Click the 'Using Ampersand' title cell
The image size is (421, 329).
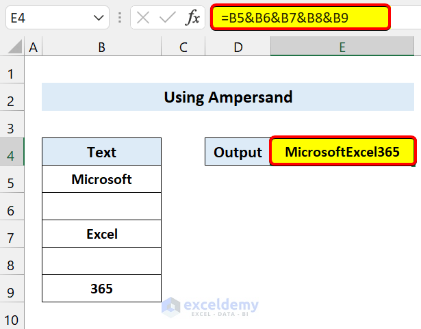tap(228, 97)
